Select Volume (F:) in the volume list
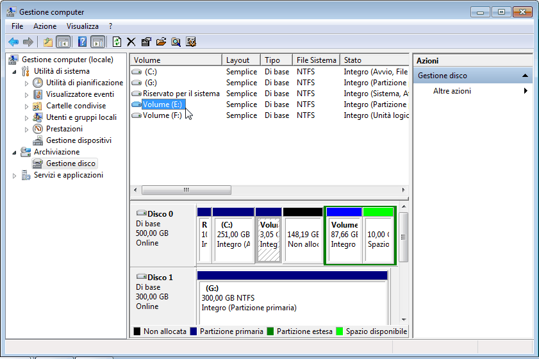539x359 pixels. tap(162, 115)
